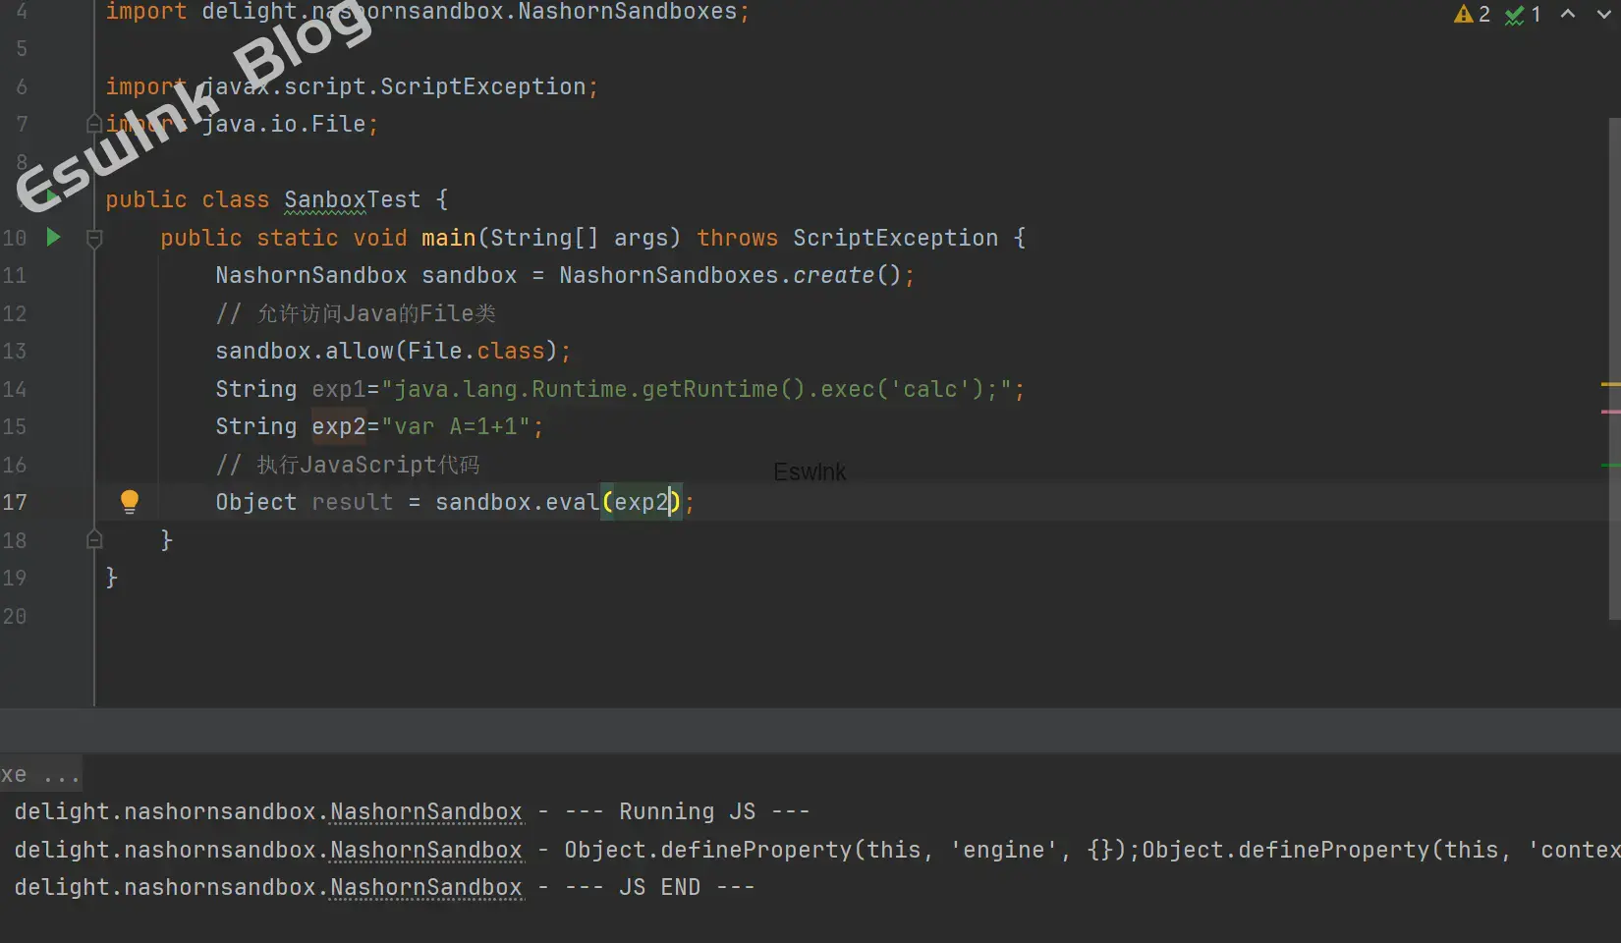Screen dimensions: 1621x943
Task: Click fold end marker at line 18
Action: (94, 539)
